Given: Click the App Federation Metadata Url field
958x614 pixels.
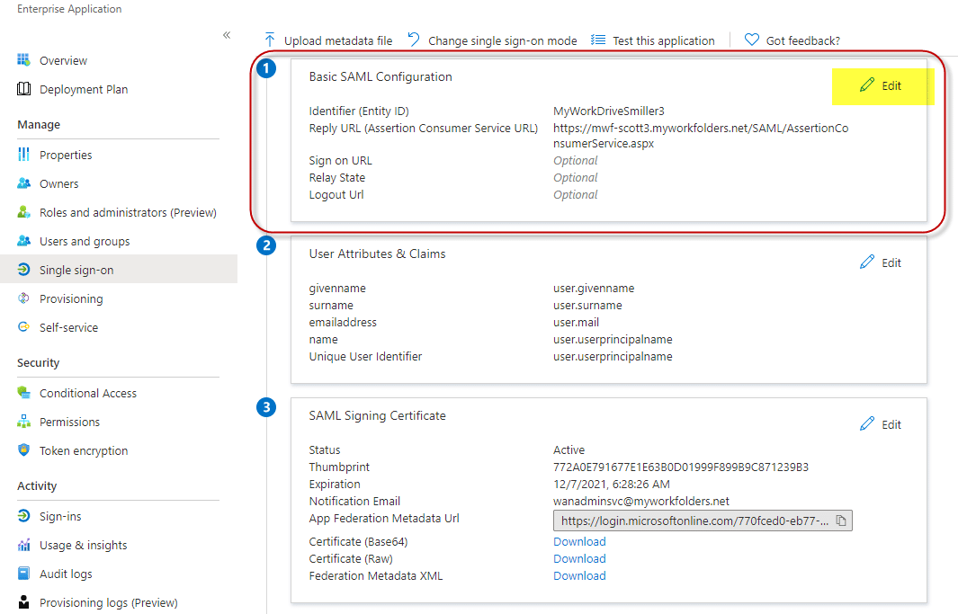Looking at the screenshot, I should coord(693,521).
